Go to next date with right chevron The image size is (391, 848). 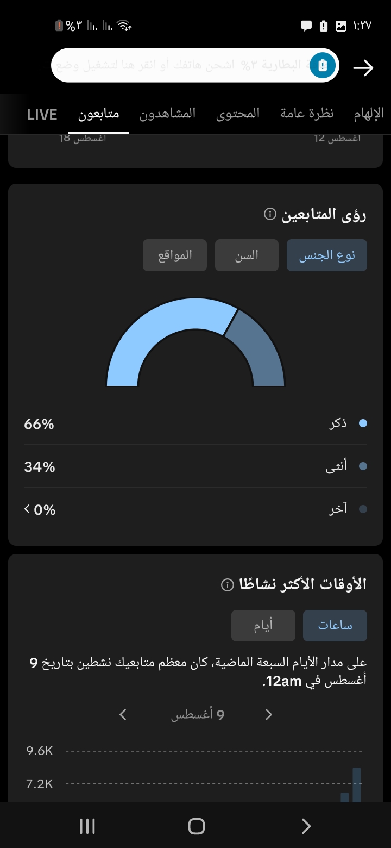click(268, 714)
